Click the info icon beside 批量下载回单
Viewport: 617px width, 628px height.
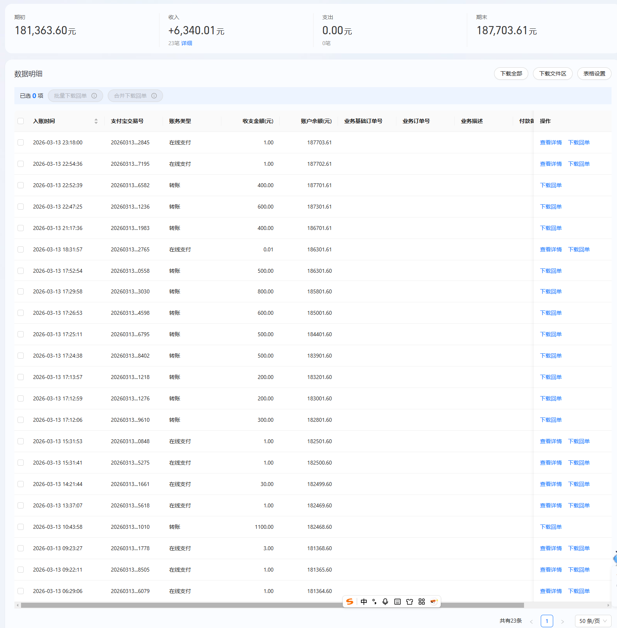coord(94,96)
